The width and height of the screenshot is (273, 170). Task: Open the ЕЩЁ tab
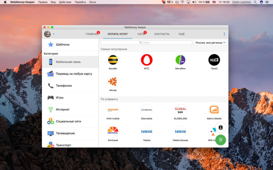182,34
